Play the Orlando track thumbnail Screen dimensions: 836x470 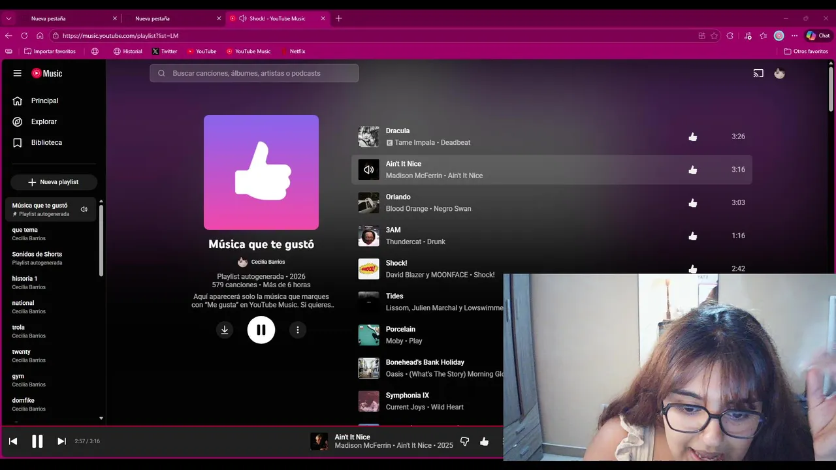click(368, 203)
